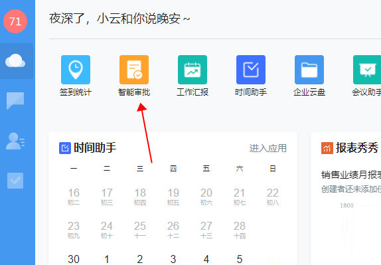The height and width of the screenshot is (265, 381).
Task: Click the 签到统计 label text
Action: 76,92
